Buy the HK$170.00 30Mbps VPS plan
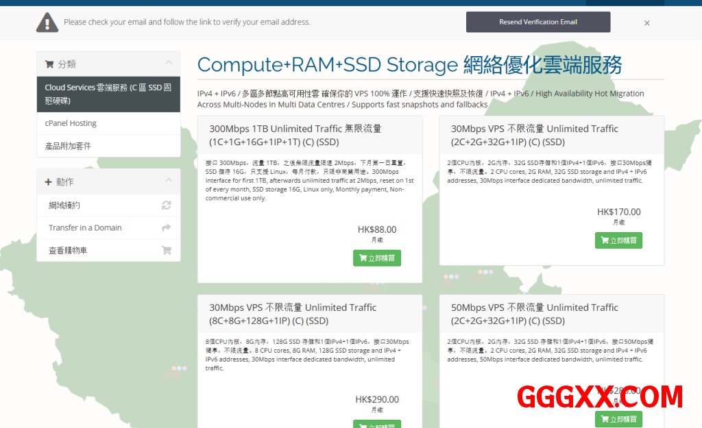This screenshot has height=428, width=702. click(618, 240)
